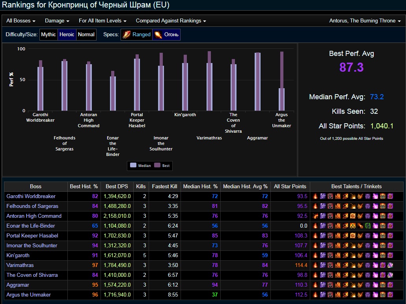Click last purple-framed trinket icon in Aggramar row

click(x=390, y=285)
